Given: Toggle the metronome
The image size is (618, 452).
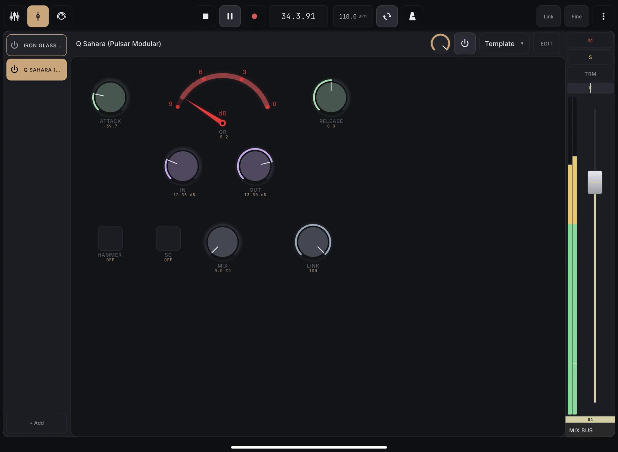Looking at the screenshot, I should (412, 16).
